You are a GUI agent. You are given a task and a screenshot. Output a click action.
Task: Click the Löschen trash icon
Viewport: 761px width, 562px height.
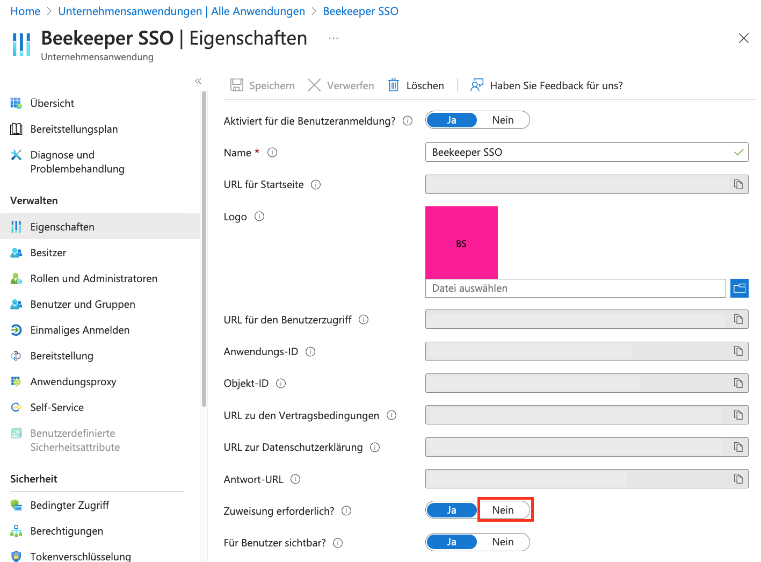[x=394, y=85]
